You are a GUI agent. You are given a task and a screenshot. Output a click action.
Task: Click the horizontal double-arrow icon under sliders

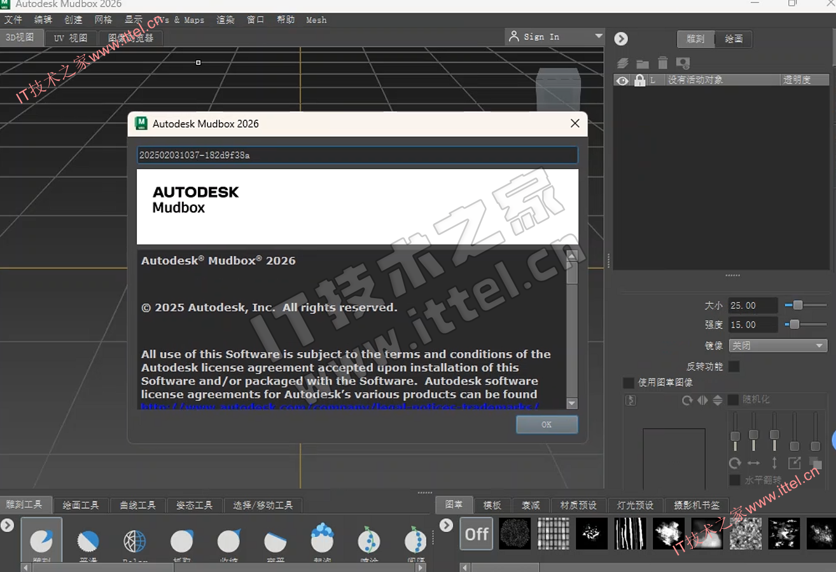click(x=754, y=463)
